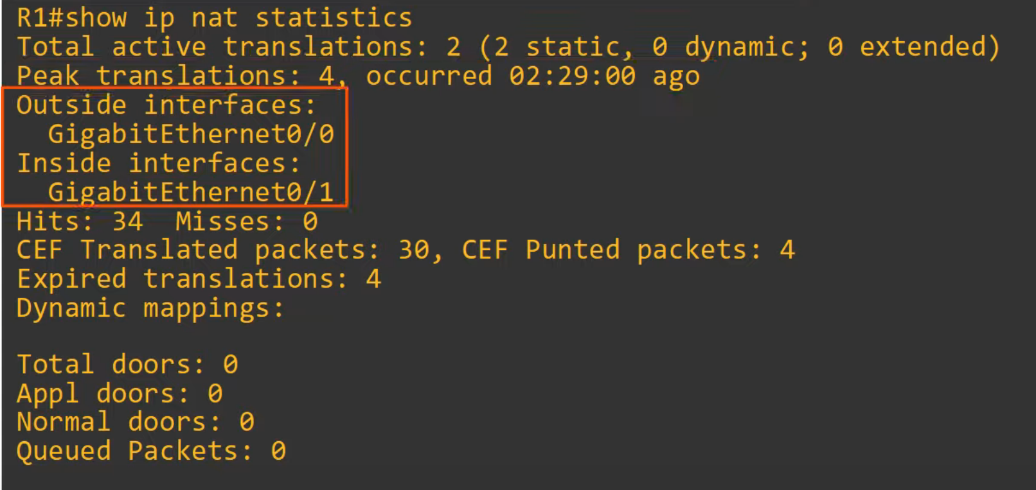Click the "0 extended" translations value

tap(913, 47)
